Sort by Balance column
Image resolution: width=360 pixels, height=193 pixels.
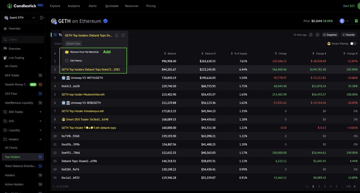pyautogui.click(x=170, y=53)
